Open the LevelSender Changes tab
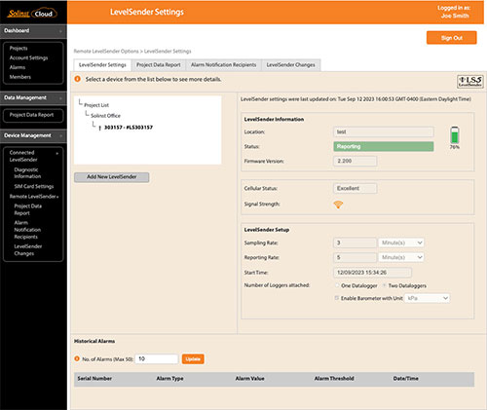Image resolution: width=487 pixels, height=410 pixels. [290, 65]
